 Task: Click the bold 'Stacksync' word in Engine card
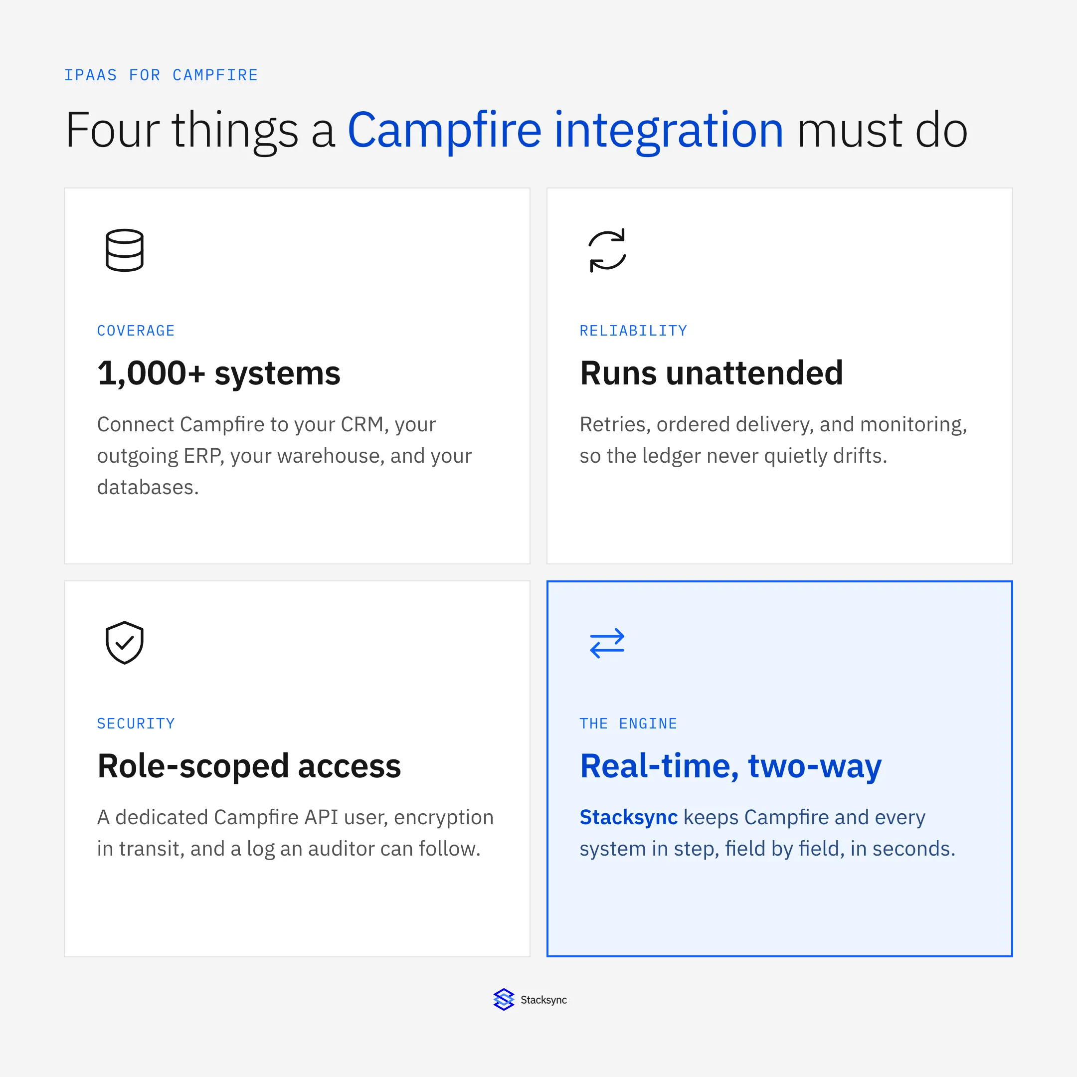[x=629, y=817]
